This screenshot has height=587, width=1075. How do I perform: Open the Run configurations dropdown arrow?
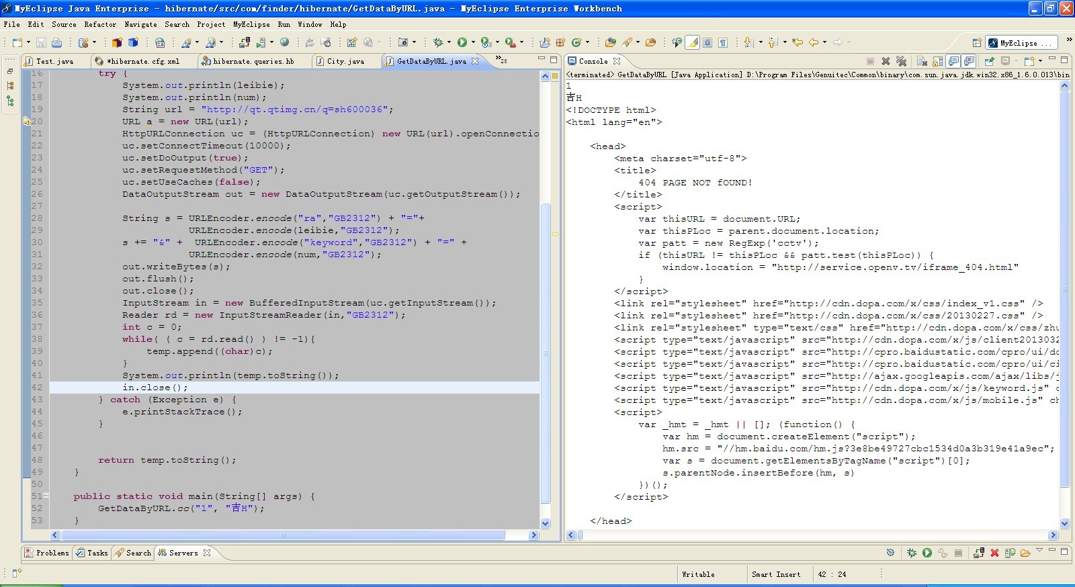click(x=473, y=42)
